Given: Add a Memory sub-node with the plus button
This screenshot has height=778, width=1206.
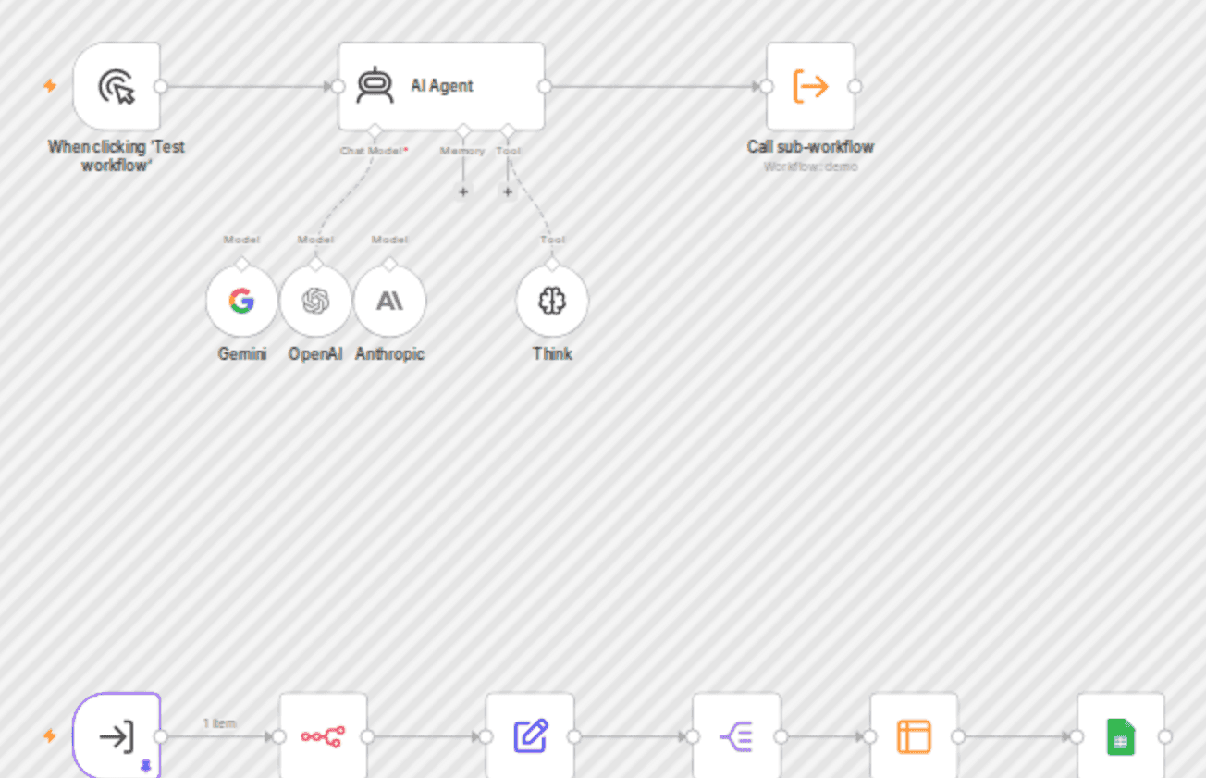Looking at the screenshot, I should (463, 192).
